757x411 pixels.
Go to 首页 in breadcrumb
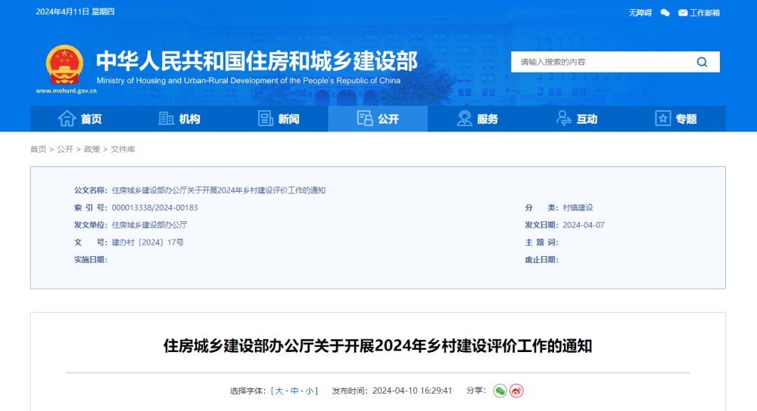pos(38,150)
